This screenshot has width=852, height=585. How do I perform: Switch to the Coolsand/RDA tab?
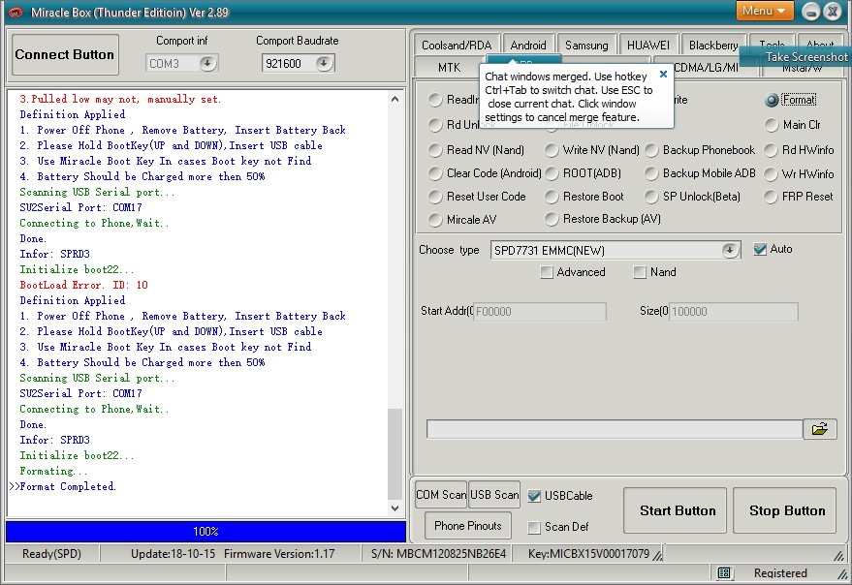coord(457,46)
